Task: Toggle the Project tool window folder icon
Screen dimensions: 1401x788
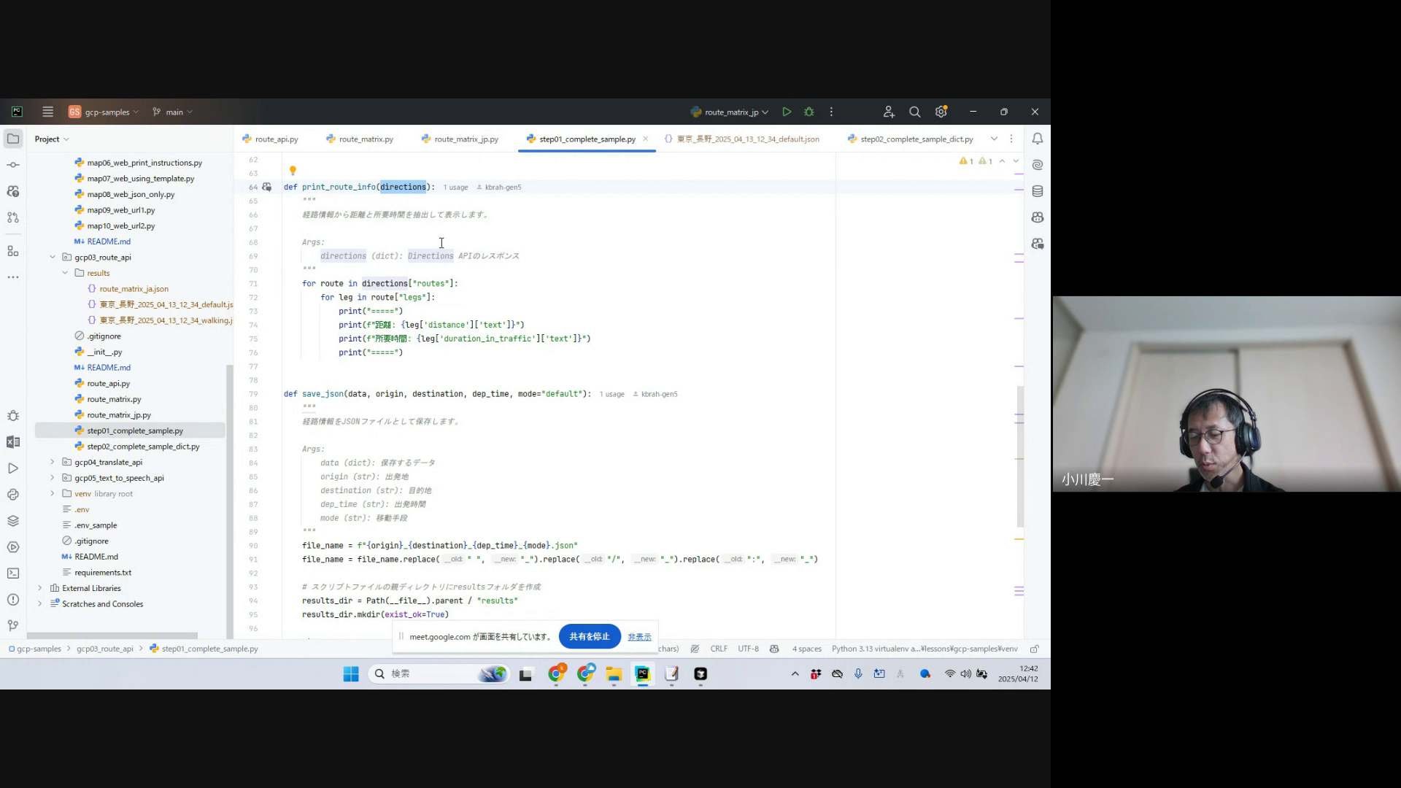Action: coord(13,139)
